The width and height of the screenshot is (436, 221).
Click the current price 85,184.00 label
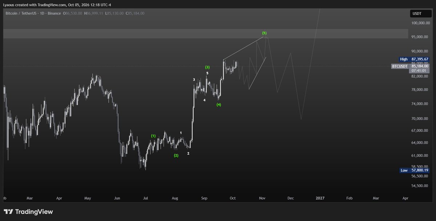[420, 66]
